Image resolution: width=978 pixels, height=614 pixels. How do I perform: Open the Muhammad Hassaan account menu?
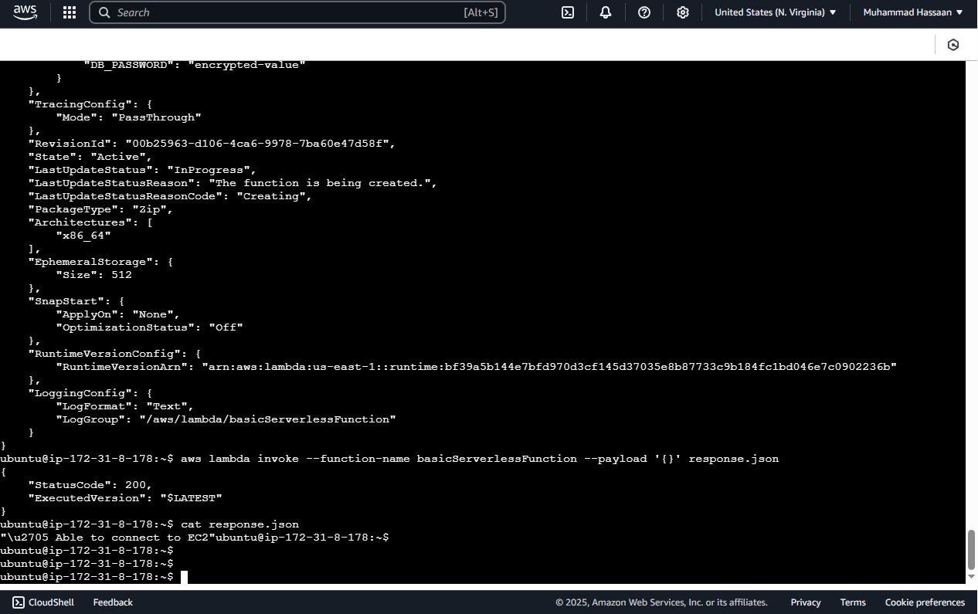(x=913, y=12)
